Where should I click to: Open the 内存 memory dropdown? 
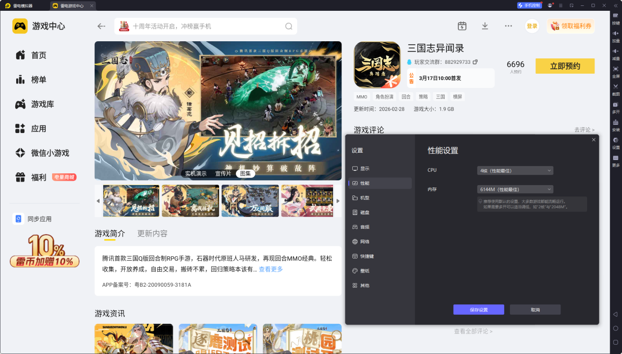point(515,189)
